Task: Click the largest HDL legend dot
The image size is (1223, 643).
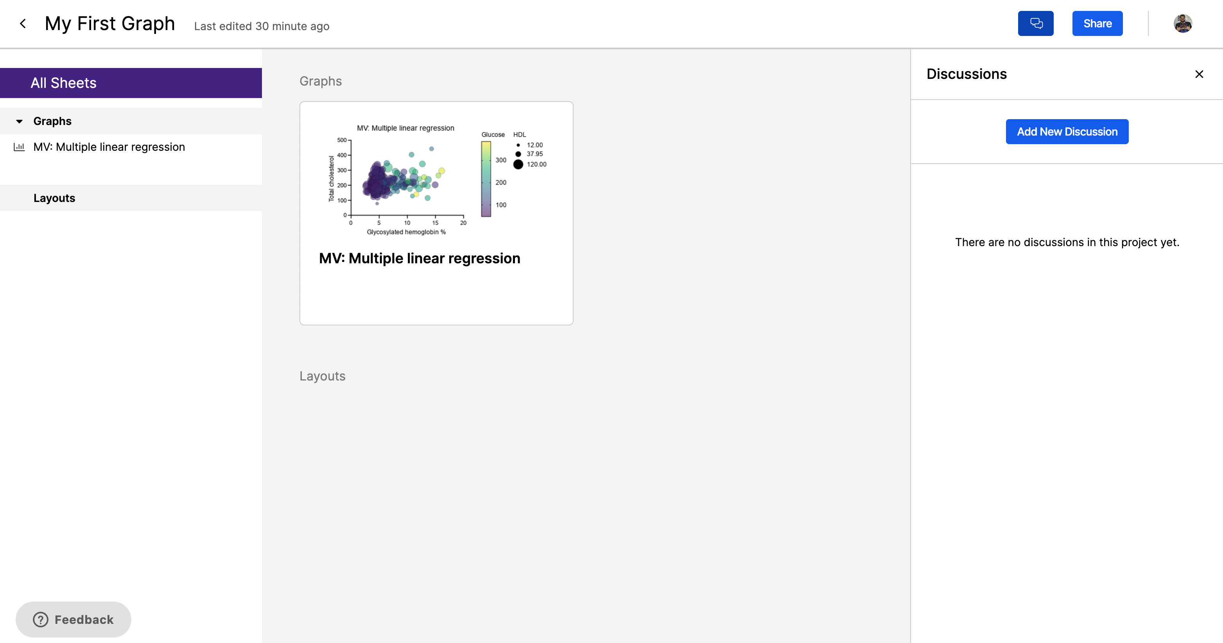Action: point(518,164)
